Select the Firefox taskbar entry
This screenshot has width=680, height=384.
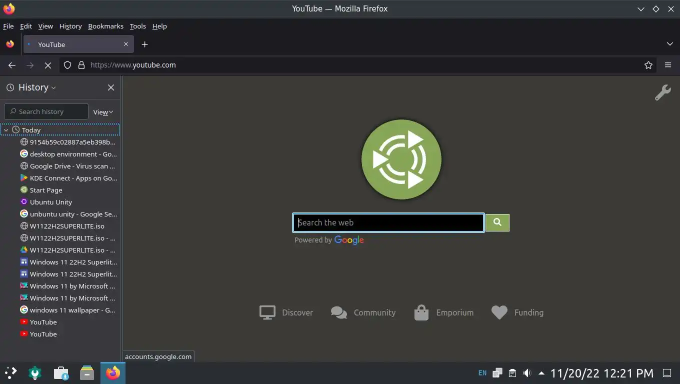(113, 373)
